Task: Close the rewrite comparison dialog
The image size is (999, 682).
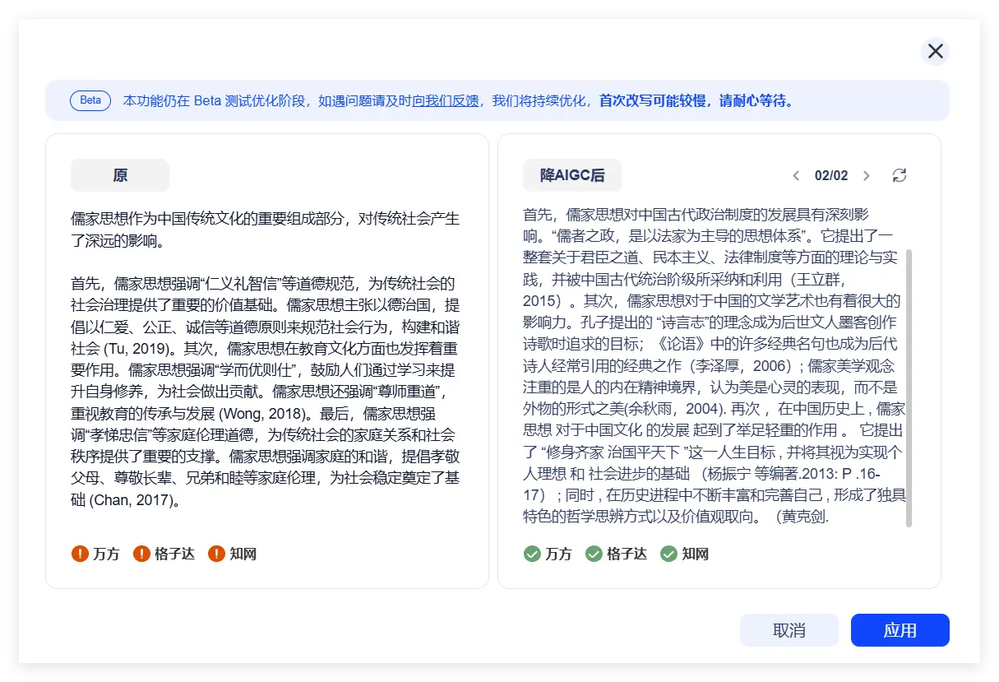Action: (x=936, y=50)
